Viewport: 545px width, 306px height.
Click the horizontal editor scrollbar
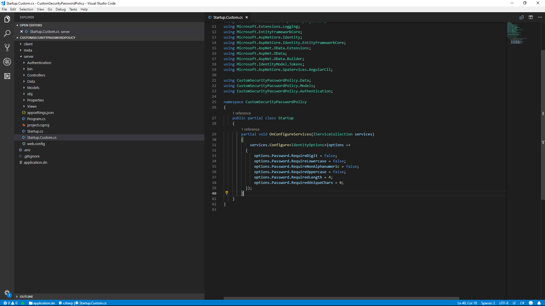(x=341, y=298)
